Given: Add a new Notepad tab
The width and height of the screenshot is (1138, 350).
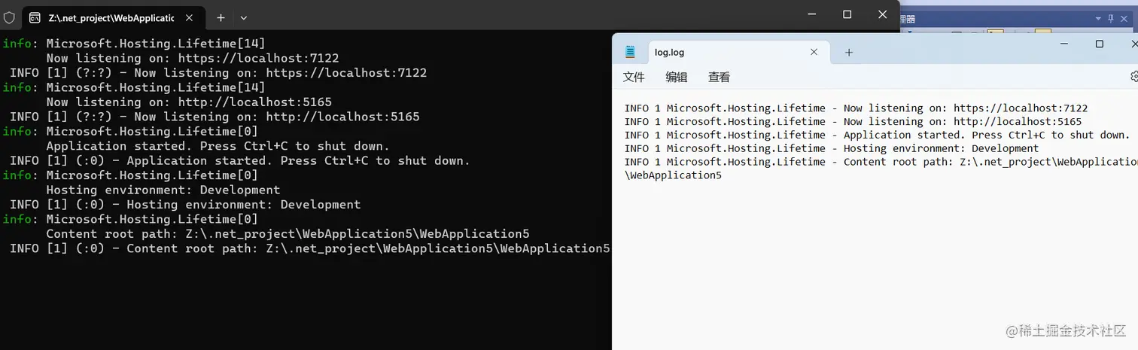Looking at the screenshot, I should (849, 52).
